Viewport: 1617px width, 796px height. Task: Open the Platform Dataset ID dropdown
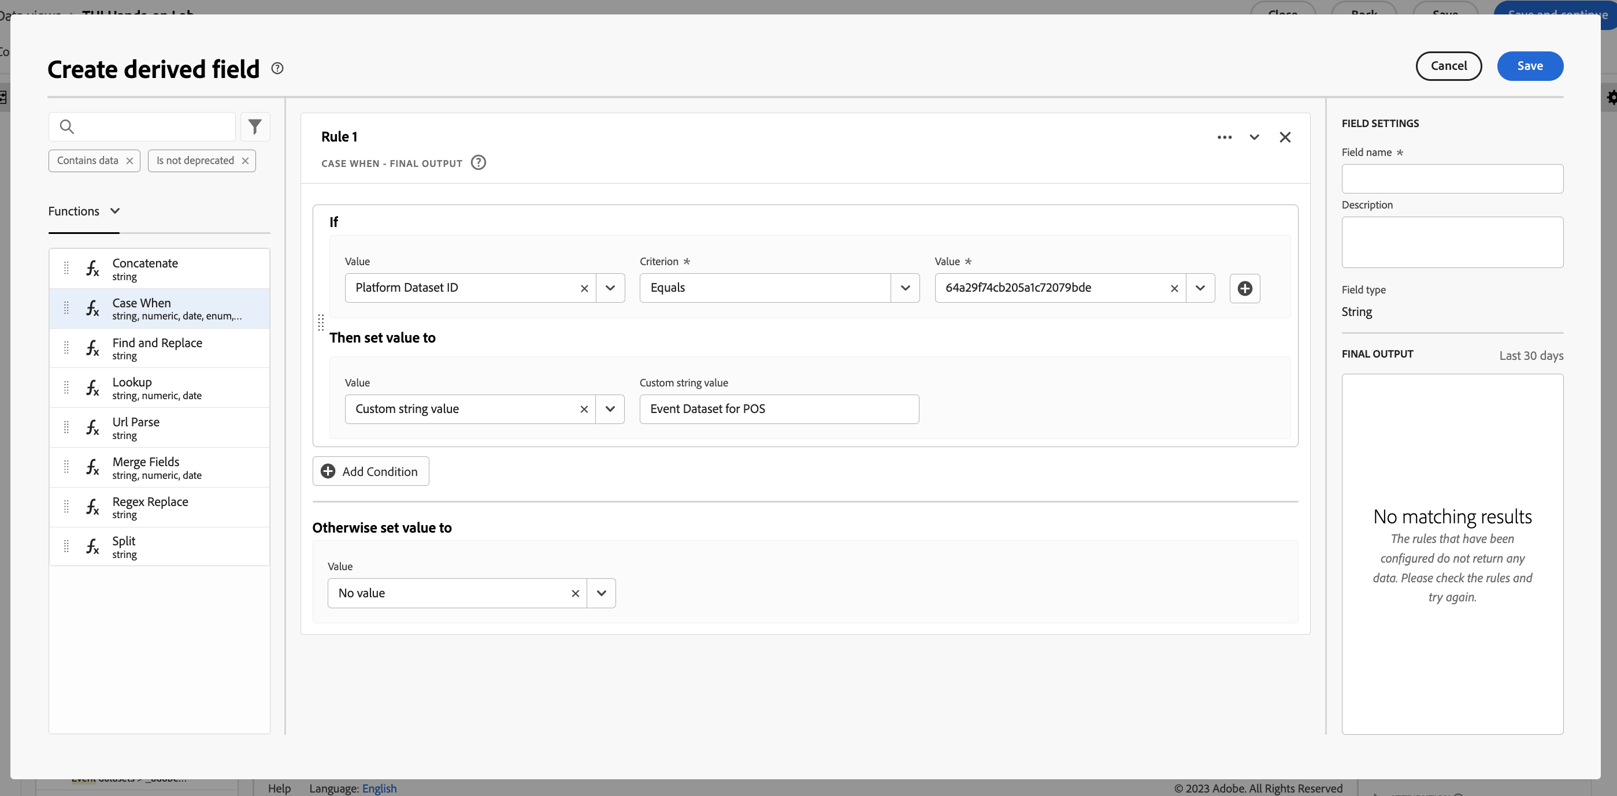pos(610,289)
